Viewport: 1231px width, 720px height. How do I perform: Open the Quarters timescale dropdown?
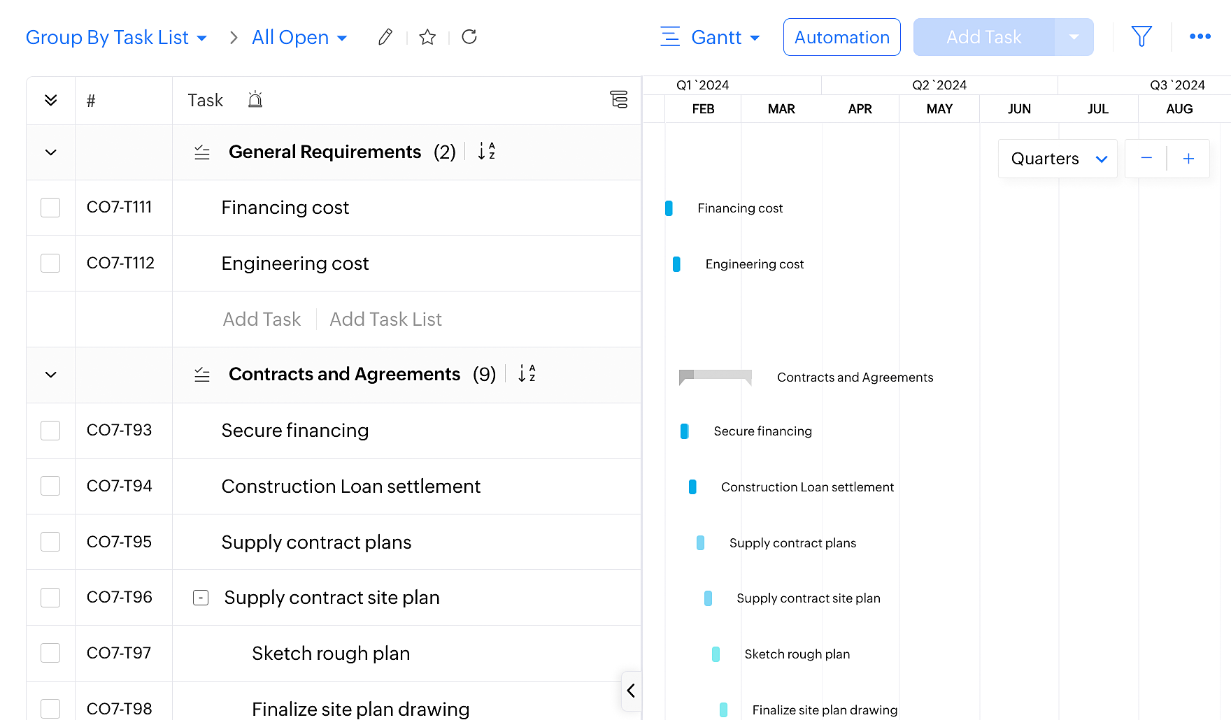[x=1058, y=159]
